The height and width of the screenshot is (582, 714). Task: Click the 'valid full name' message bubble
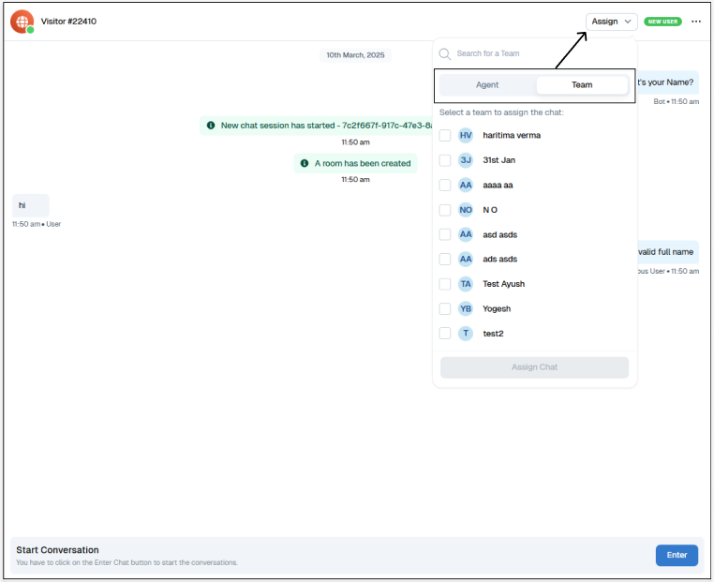point(667,252)
